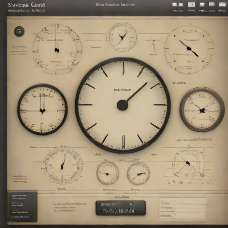Viewport: 228px width, 228px height.
Task: Click the round dark badge icon beside the top-left dial
Action: click(19, 31)
